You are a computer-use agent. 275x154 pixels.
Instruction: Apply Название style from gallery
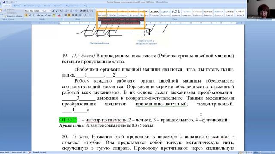176,13
